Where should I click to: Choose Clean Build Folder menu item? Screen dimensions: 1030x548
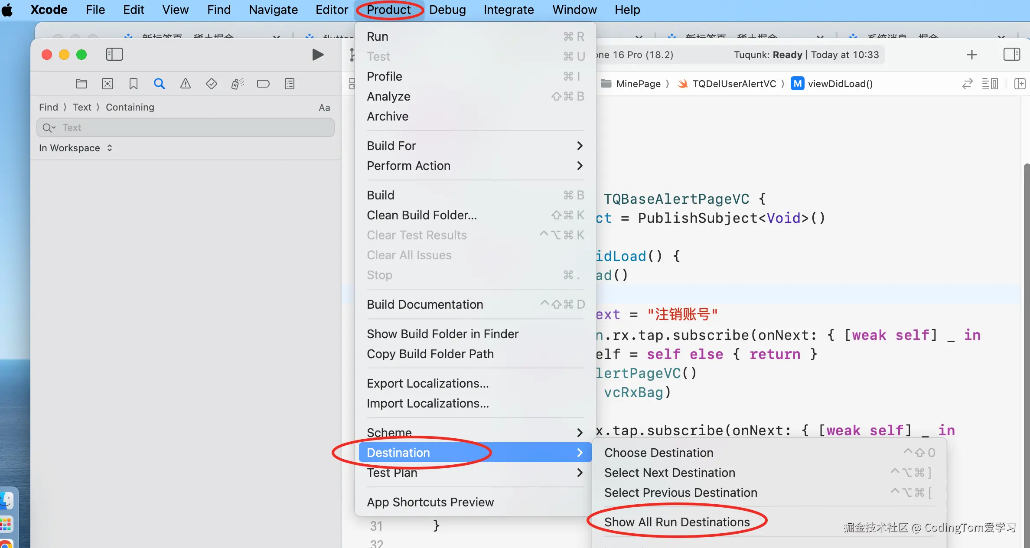pyautogui.click(x=421, y=215)
